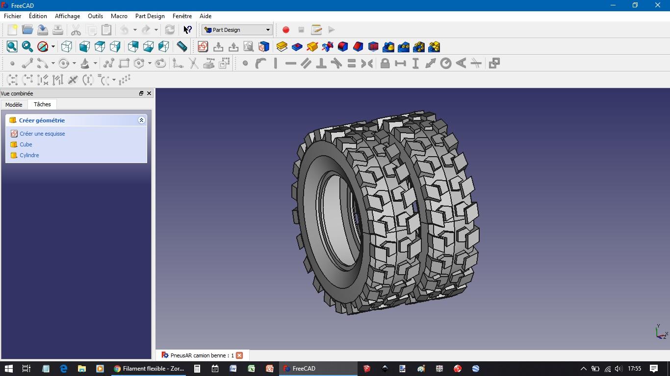Switch to the Modèle tab
Screen dimensions: 670x376
[14, 105]
